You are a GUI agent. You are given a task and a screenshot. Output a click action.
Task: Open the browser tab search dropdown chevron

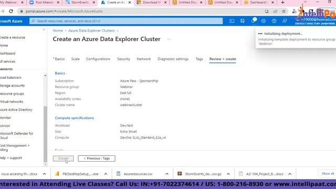[305, 2]
